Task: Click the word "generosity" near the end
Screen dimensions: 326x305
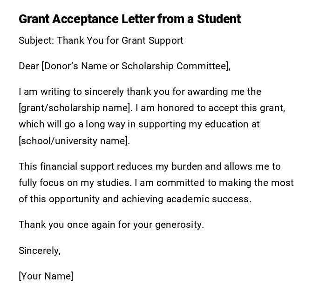Action: (179, 225)
